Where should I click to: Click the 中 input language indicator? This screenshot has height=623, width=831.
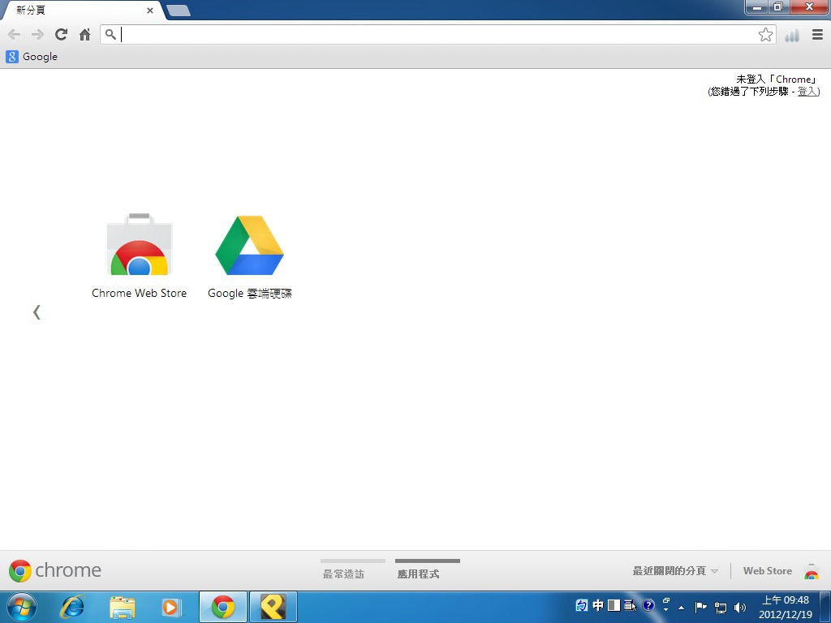coord(598,605)
